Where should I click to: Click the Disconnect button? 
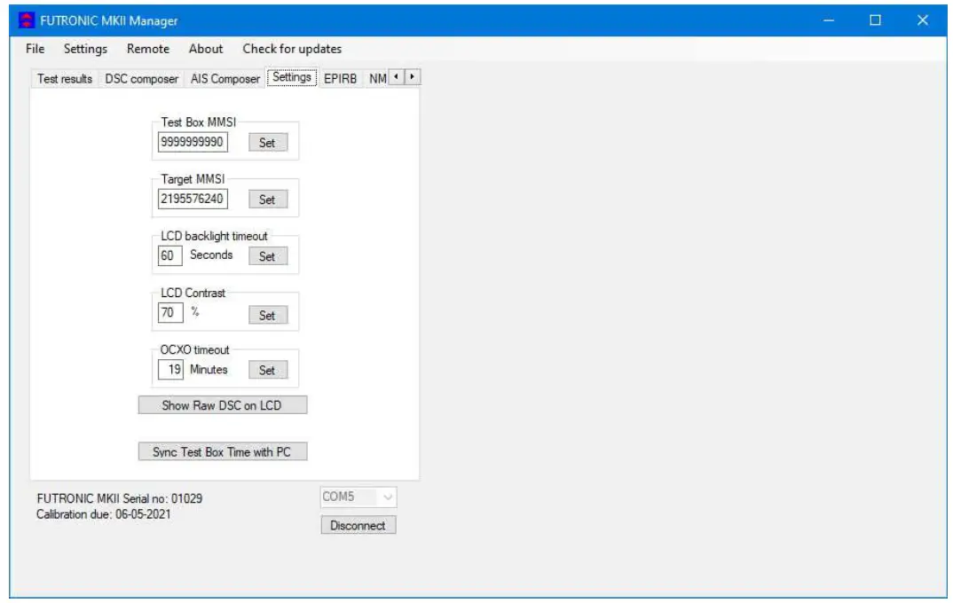(x=358, y=525)
